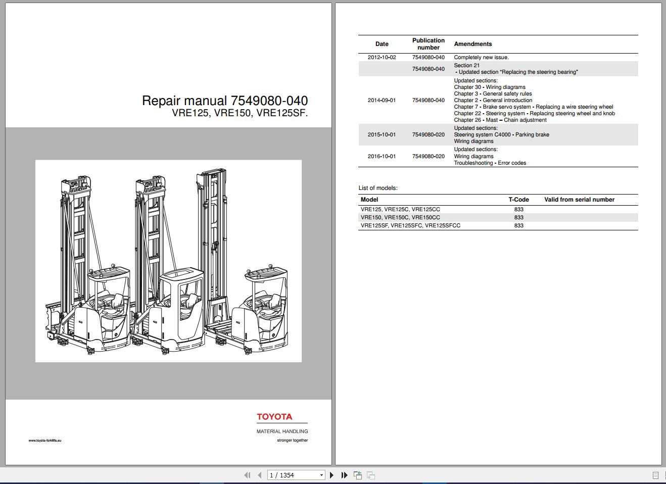Click the forklift illustration on the cover
Viewport: 666px width, 484px height.
[168, 261]
